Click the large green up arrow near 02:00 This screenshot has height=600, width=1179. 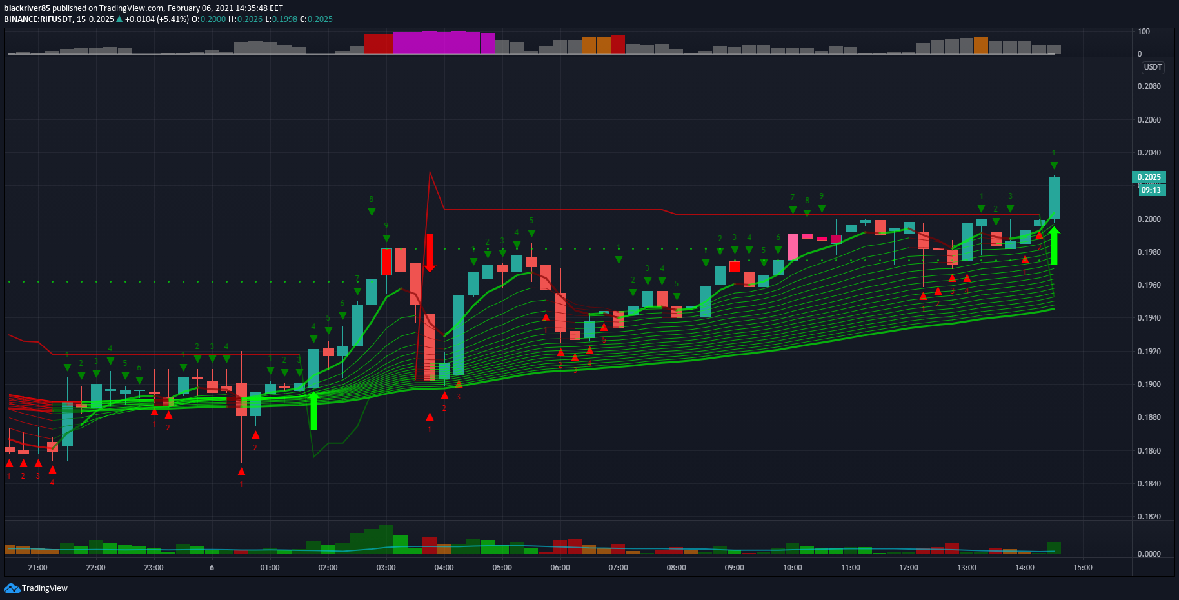[x=313, y=410]
